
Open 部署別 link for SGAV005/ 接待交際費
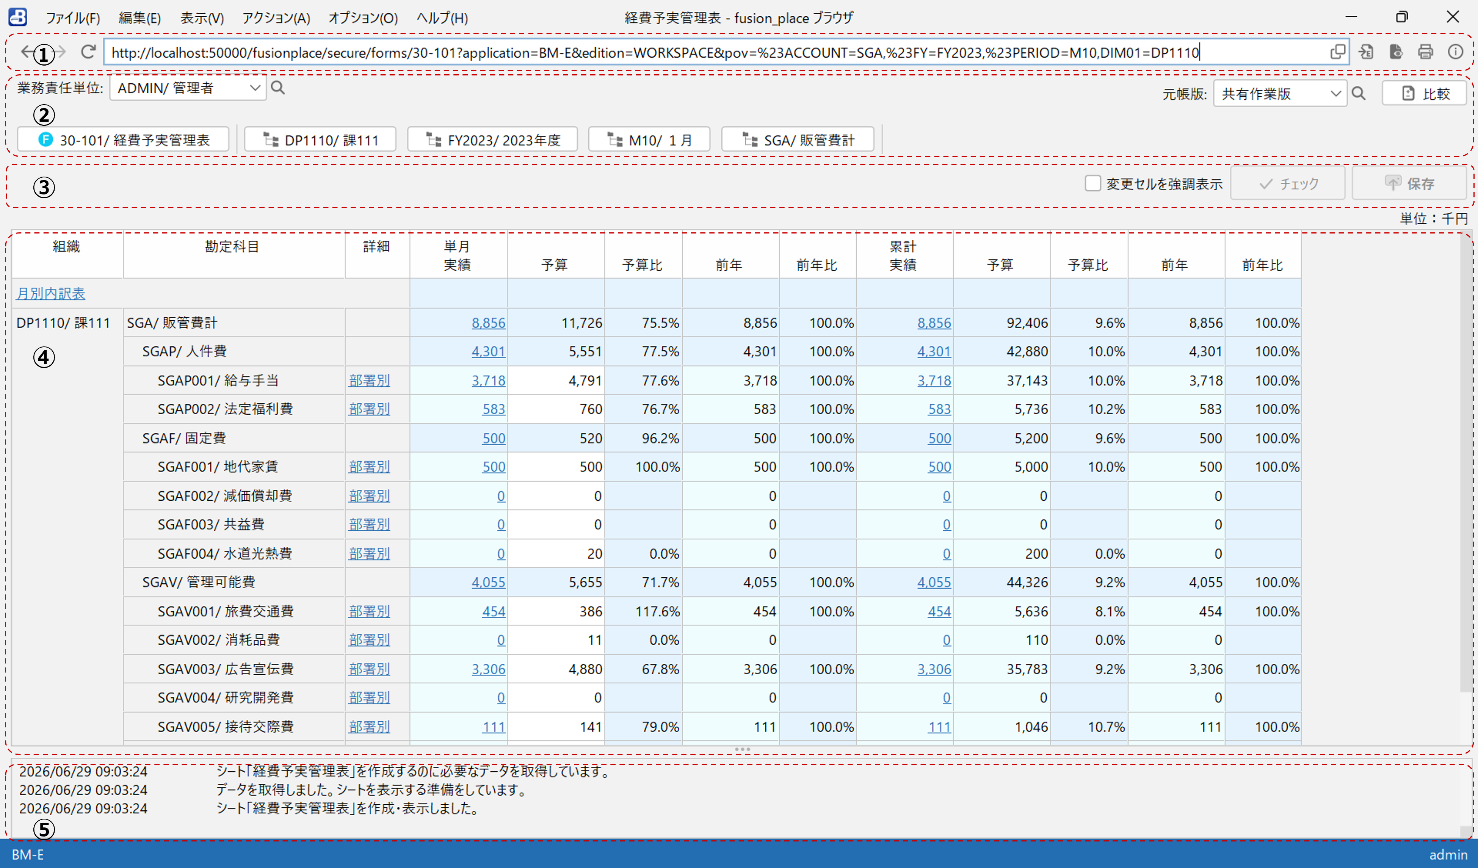coord(369,726)
